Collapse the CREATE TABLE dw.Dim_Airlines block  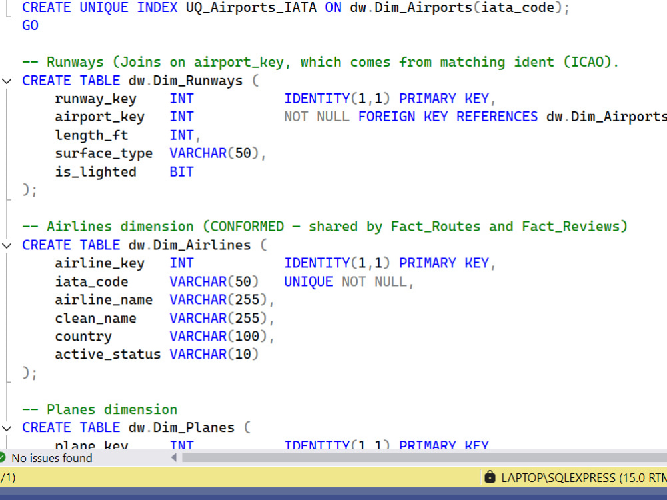[x=7, y=245]
